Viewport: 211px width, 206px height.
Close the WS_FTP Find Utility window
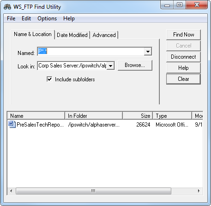(x=197, y=5)
